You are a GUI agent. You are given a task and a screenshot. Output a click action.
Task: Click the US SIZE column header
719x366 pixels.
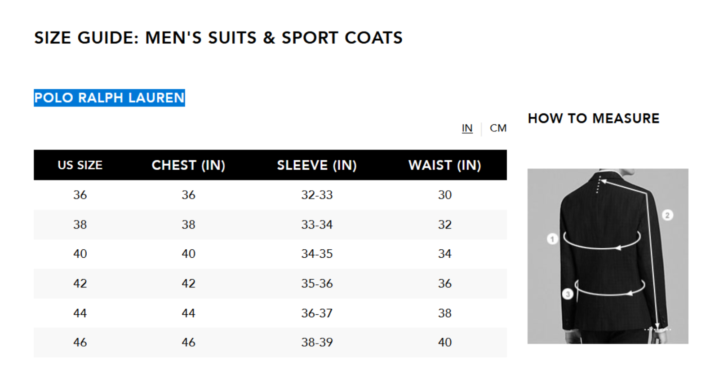pyautogui.click(x=80, y=165)
